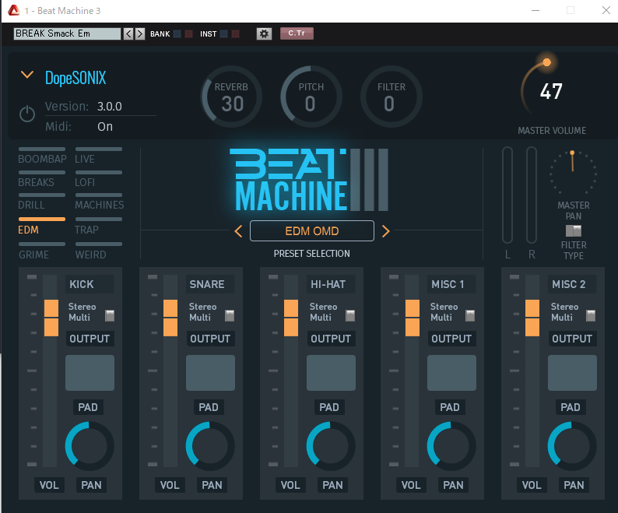Click the MISC 1 volume fader handle
The width and height of the screenshot is (618, 513).
413,318
